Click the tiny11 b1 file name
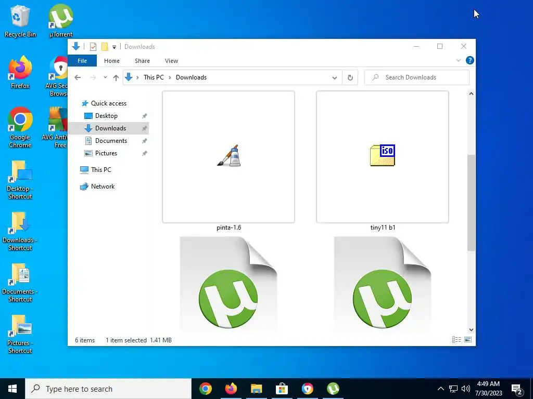Viewport: 533px width, 399px height. (383, 228)
